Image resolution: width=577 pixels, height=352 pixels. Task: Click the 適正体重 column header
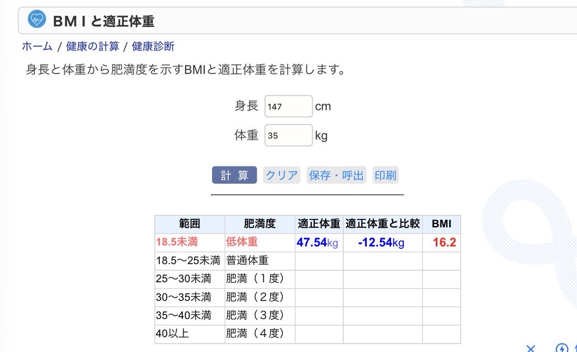319,224
